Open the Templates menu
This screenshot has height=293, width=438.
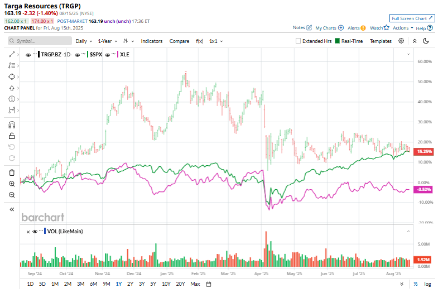[381, 41]
